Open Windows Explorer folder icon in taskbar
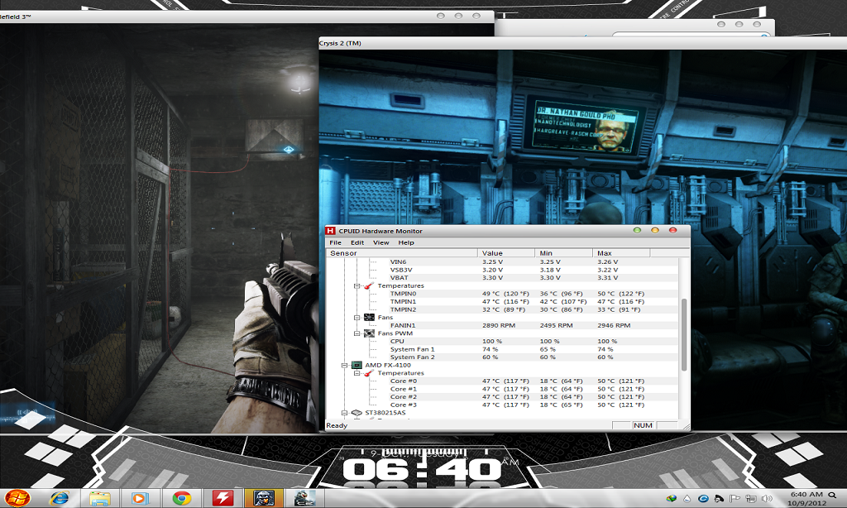Screen dimensions: 847x508 [100, 498]
